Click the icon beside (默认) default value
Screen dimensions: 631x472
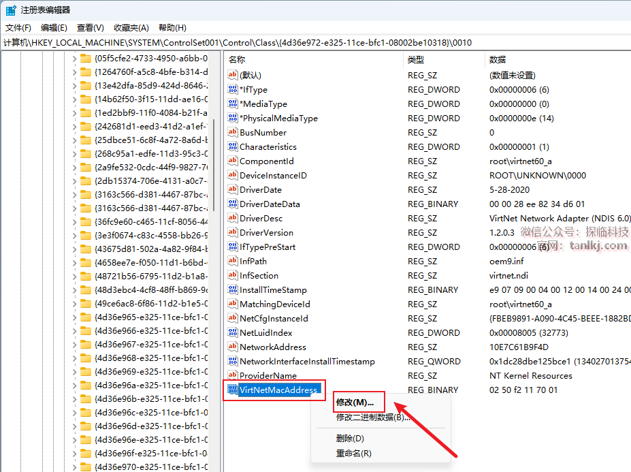tap(232, 75)
